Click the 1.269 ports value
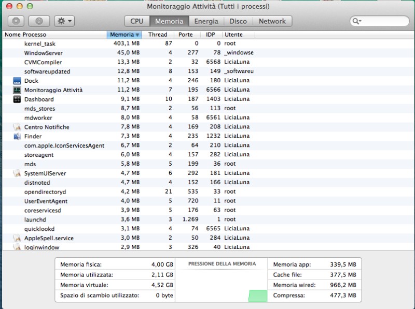 190,219
